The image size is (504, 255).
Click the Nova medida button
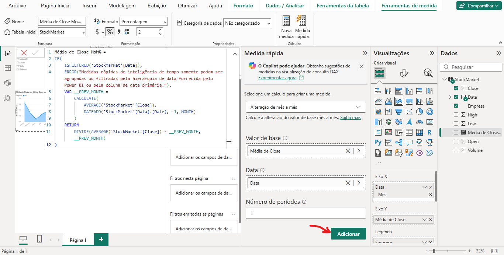(286, 27)
